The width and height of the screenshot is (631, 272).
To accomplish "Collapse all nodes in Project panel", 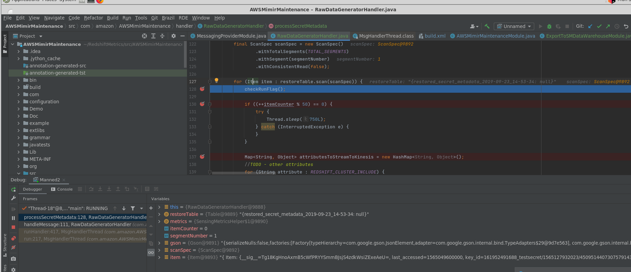I will coord(162,36).
